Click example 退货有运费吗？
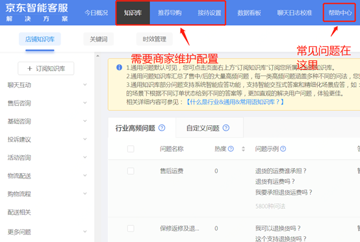360x242 pixels. (275, 182)
